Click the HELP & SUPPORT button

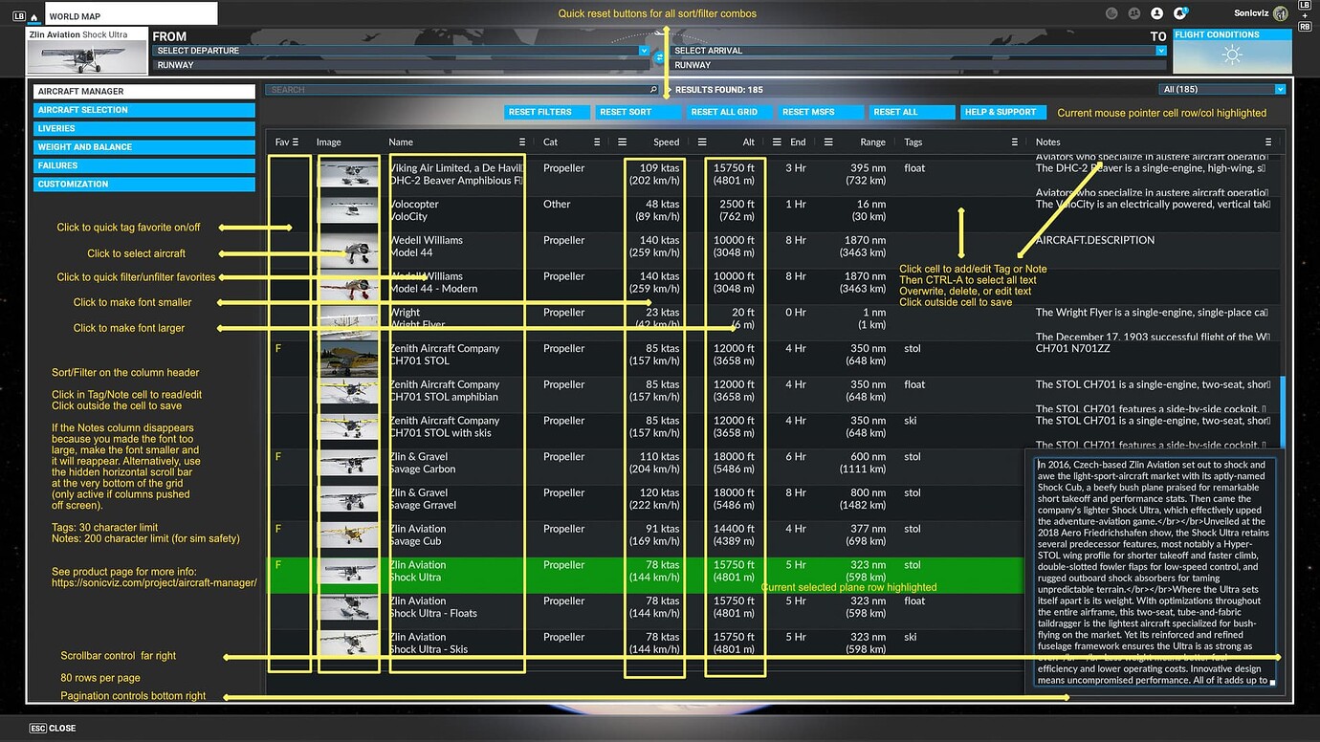tap(1002, 111)
